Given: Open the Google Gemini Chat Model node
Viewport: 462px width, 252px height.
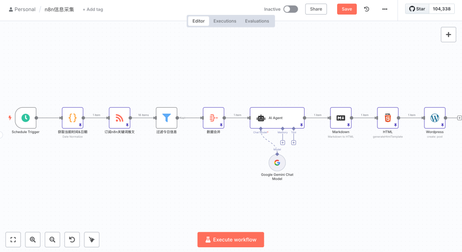Looking at the screenshot, I should (277, 163).
